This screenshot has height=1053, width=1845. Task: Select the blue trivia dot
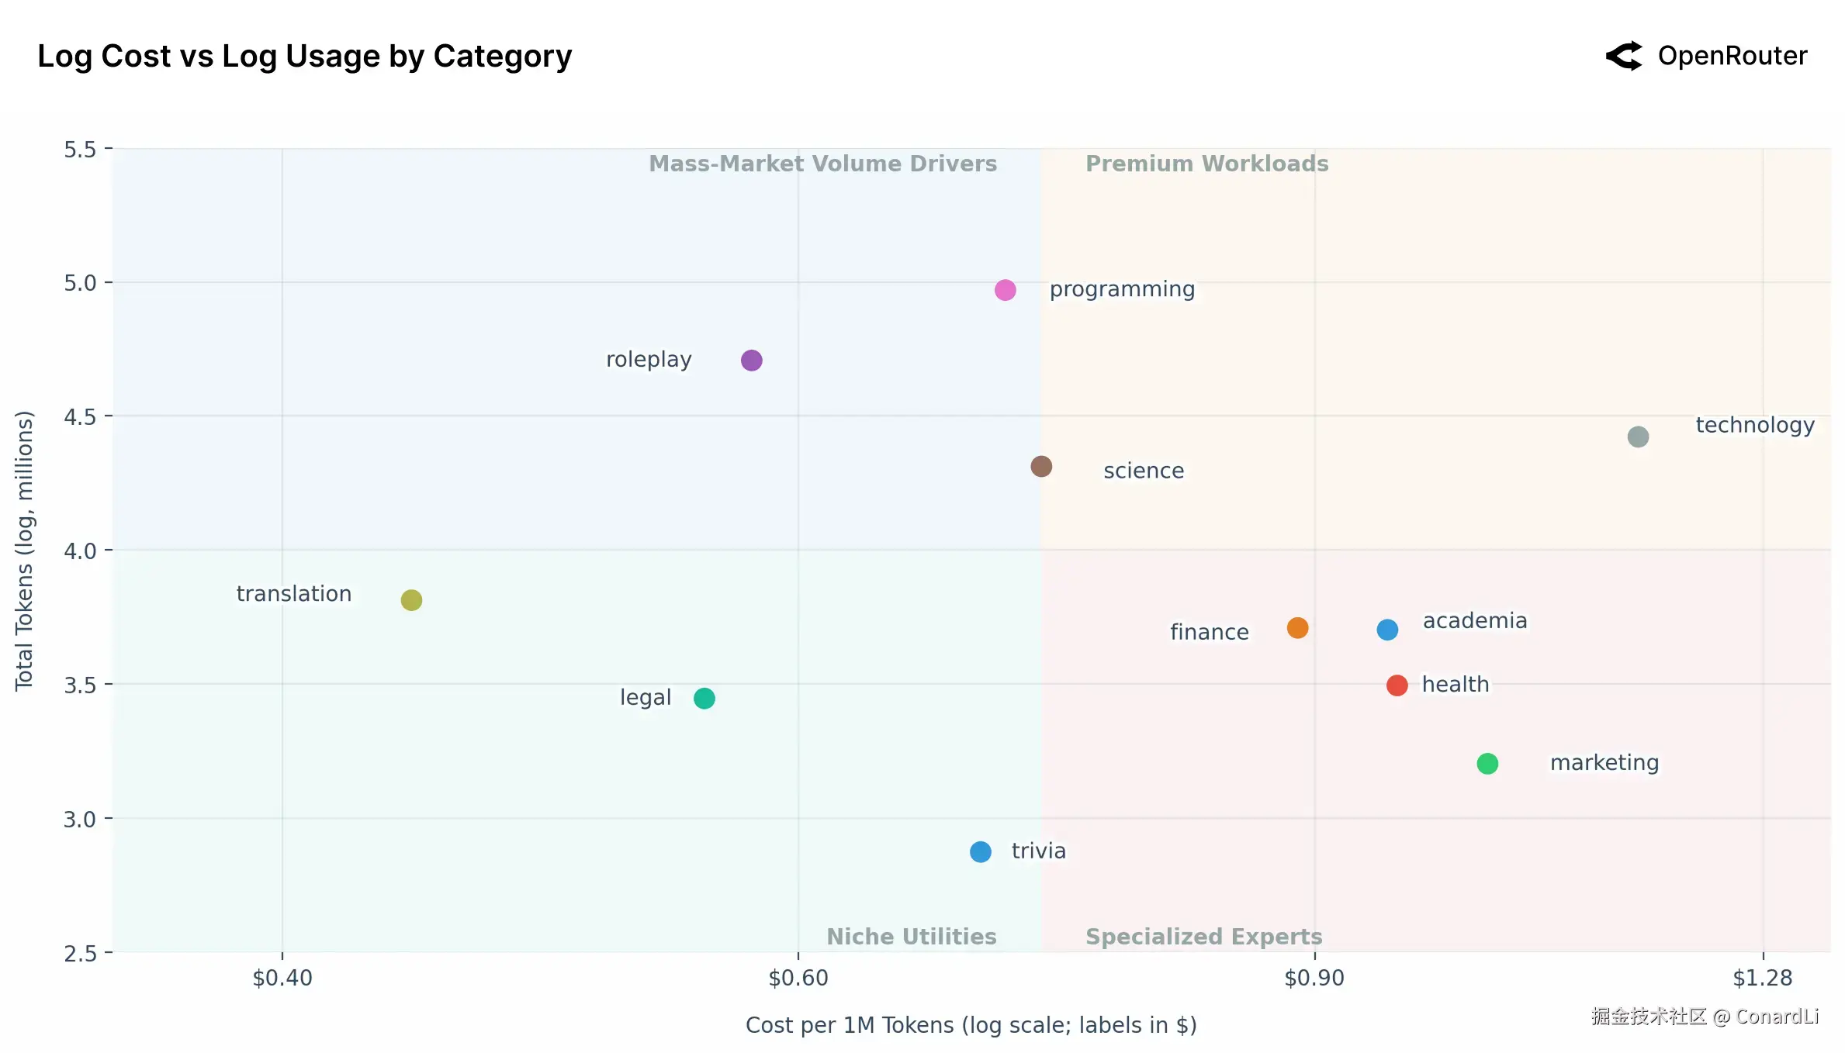point(981,852)
